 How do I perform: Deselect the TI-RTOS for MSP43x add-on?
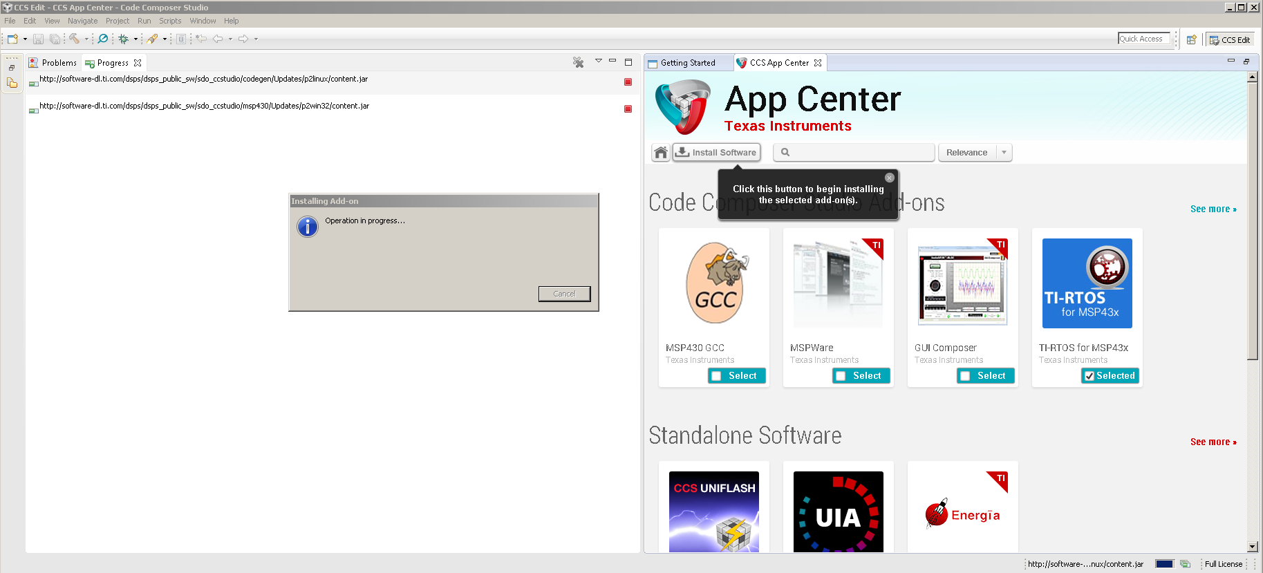pyautogui.click(x=1089, y=376)
